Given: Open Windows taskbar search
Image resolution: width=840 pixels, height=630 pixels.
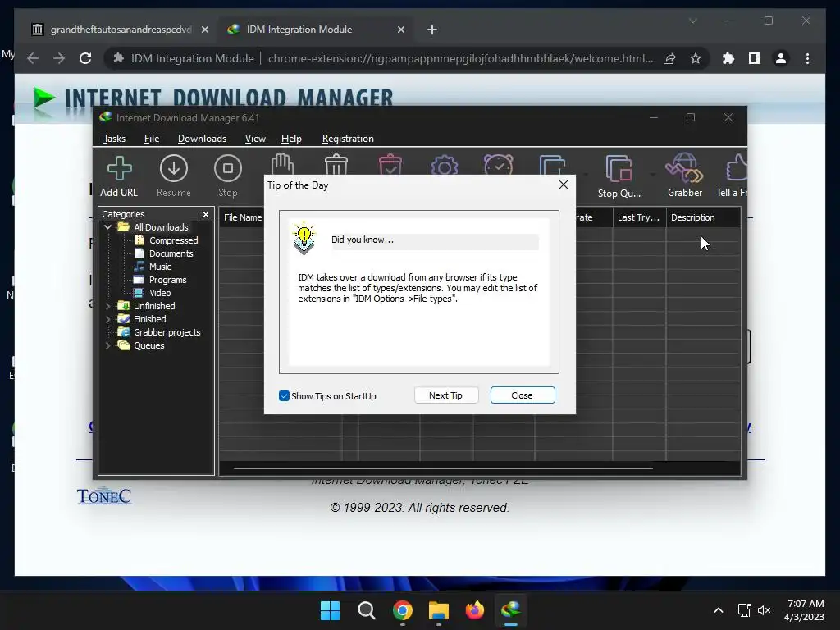Looking at the screenshot, I should (367, 610).
